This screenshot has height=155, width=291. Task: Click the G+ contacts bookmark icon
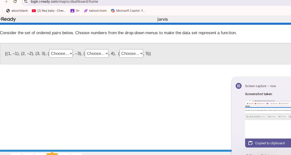coord(72,11)
